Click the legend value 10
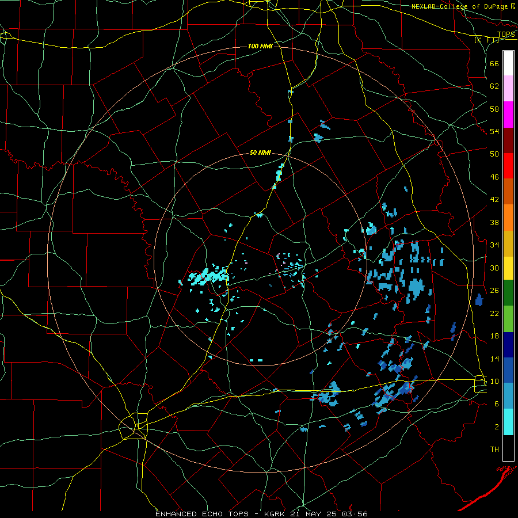The width and height of the screenshot is (518, 518). point(494,382)
